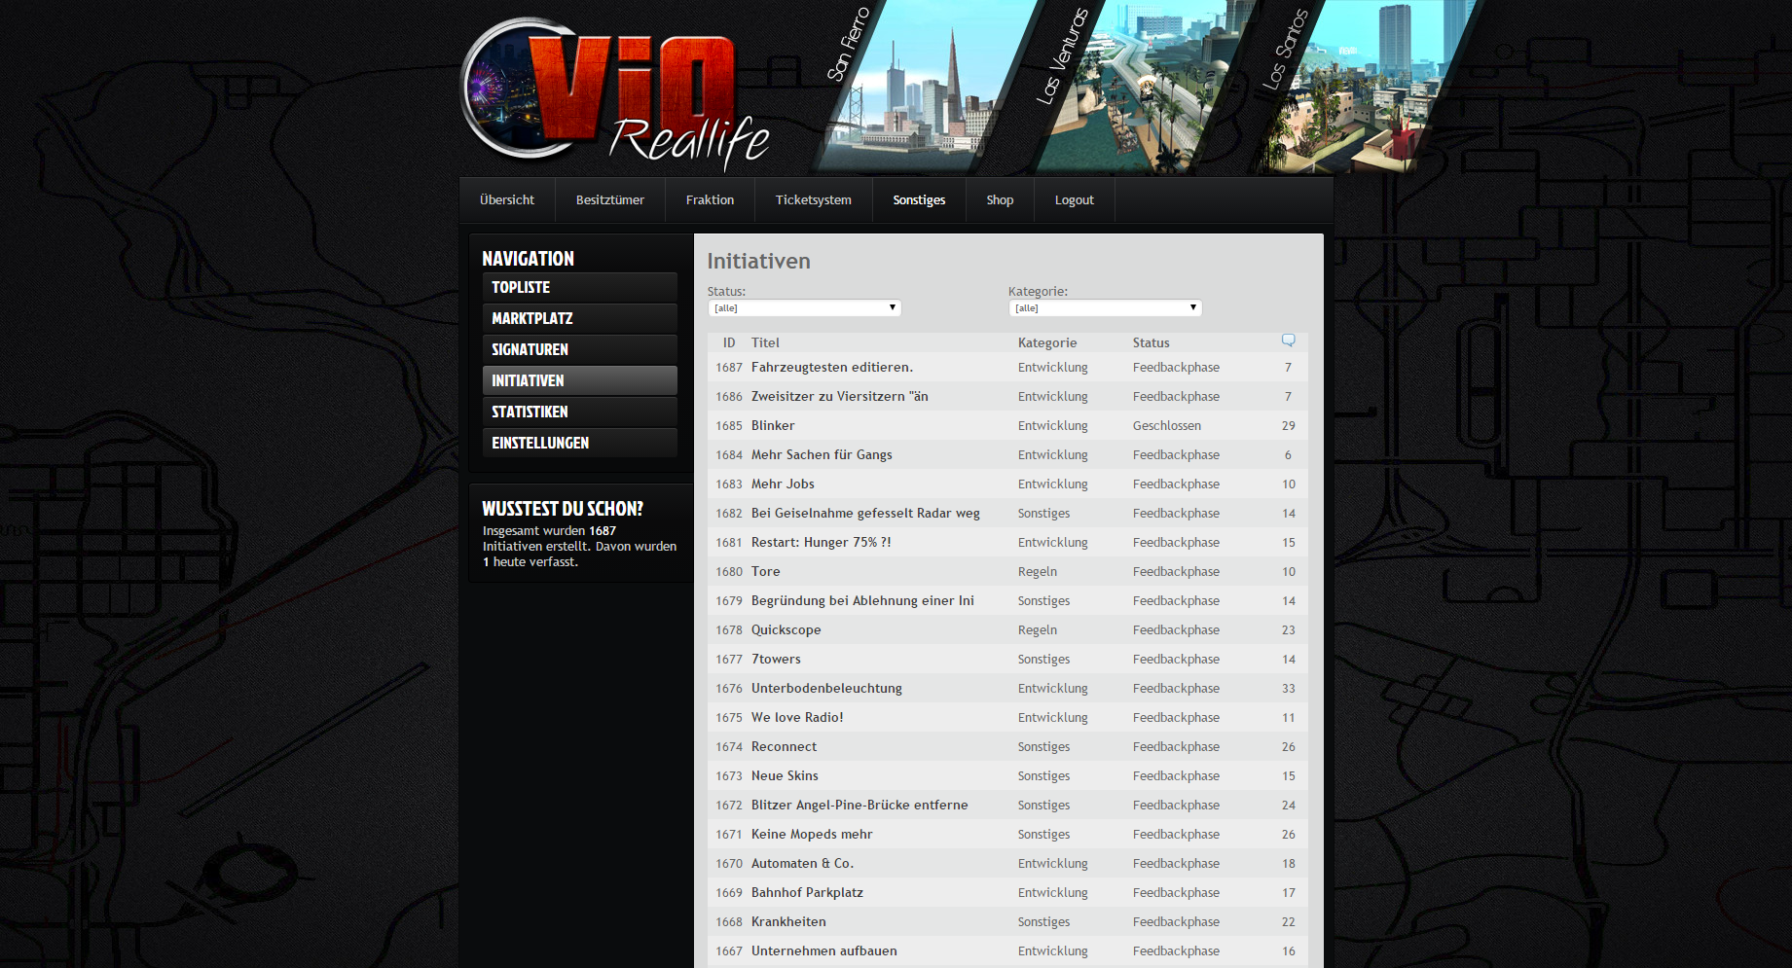The width and height of the screenshot is (1792, 968).
Task: Open Einstellungen in the sidebar
Action: coord(579,444)
